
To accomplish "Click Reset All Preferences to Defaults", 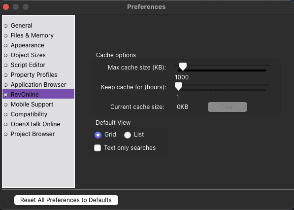I will click(66, 200).
